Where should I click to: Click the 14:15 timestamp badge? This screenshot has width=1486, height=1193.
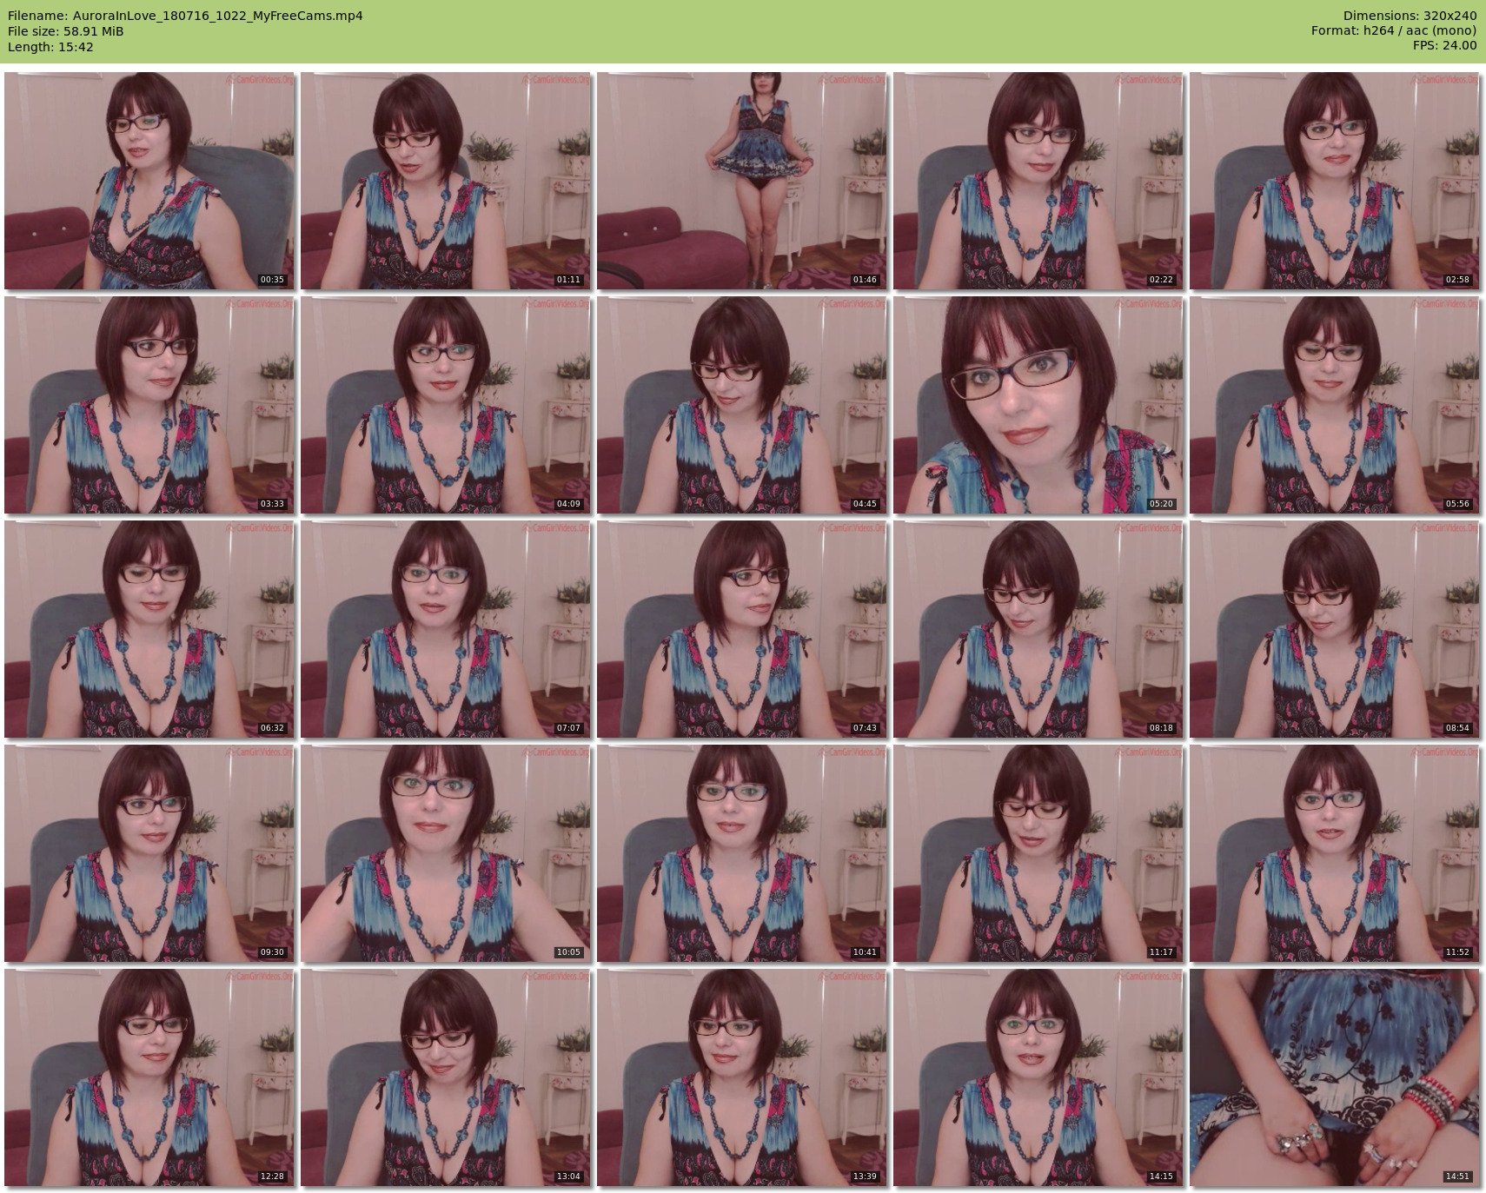pyautogui.click(x=1161, y=1176)
